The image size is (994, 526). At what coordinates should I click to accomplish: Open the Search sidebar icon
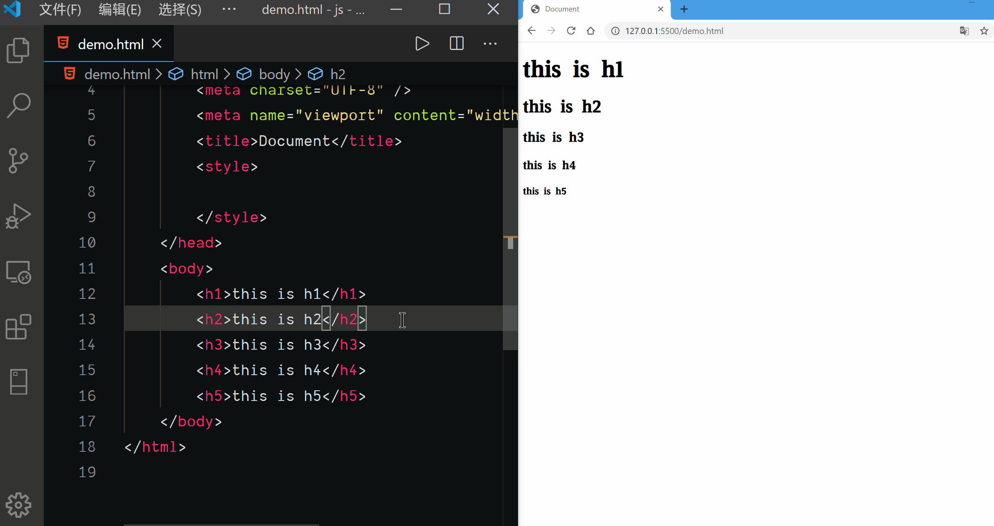click(x=18, y=105)
